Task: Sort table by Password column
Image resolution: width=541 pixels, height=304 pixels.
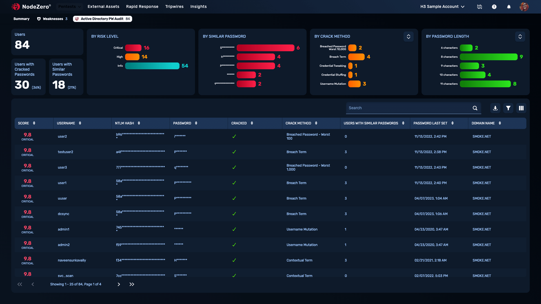Action: click(196, 123)
